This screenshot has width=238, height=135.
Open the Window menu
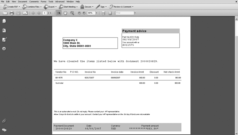[x=70, y=2]
